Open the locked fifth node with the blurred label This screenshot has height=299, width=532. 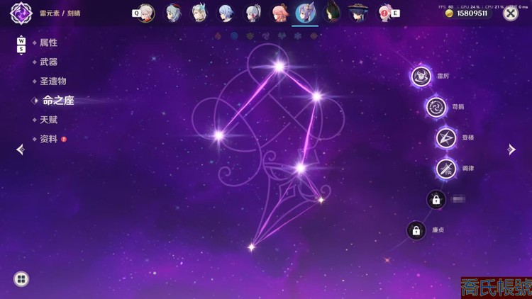[436, 199]
